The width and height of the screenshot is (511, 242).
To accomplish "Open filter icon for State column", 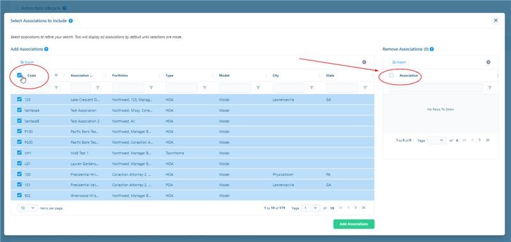I will [x=365, y=87].
